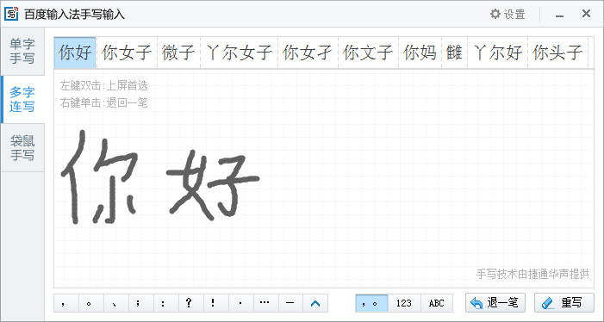Screen dimensions: 604x322
Task: Select candidate 丫尔女子
Action: pos(239,53)
